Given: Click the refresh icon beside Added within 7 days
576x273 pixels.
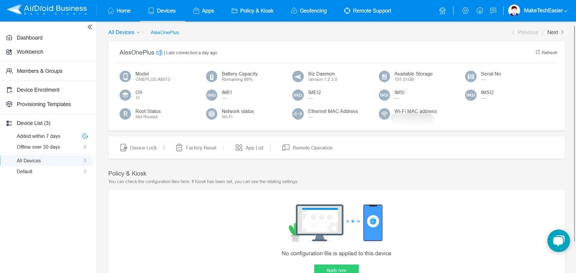Looking at the screenshot, I should (x=85, y=136).
